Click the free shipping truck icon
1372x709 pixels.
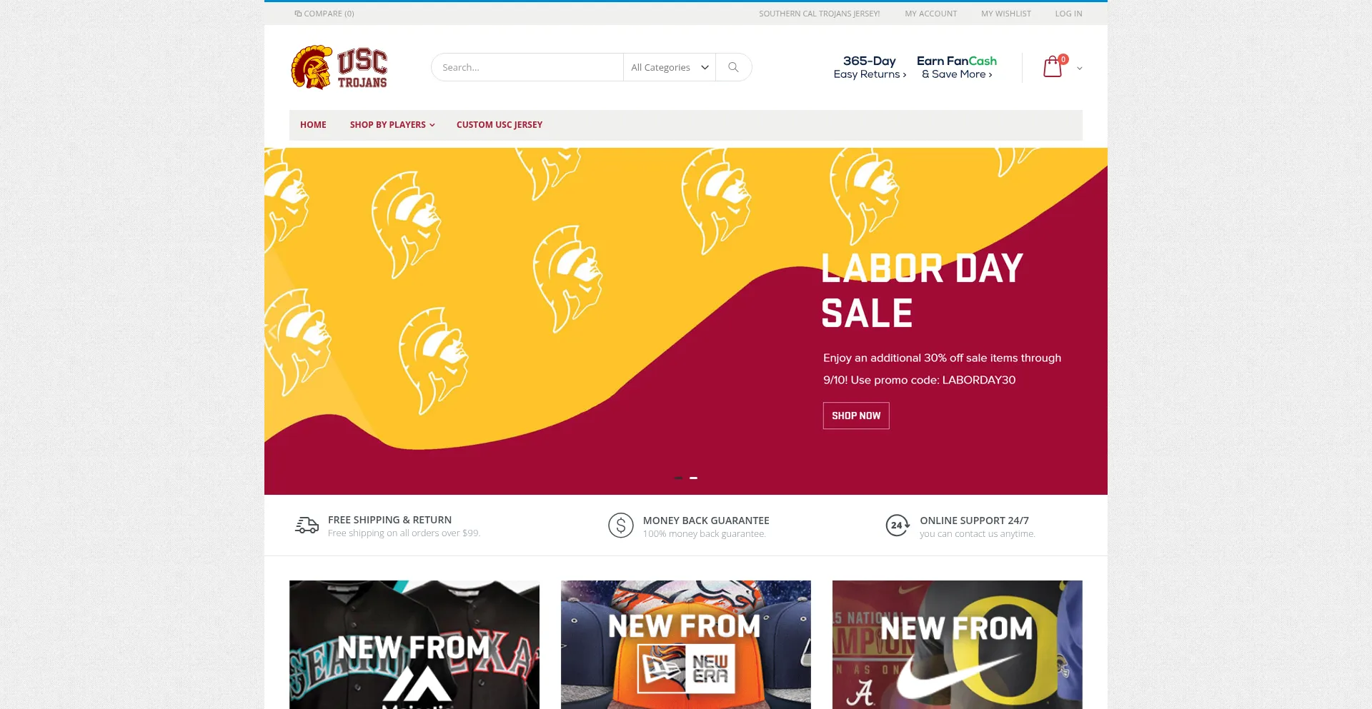[x=307, y=526]
